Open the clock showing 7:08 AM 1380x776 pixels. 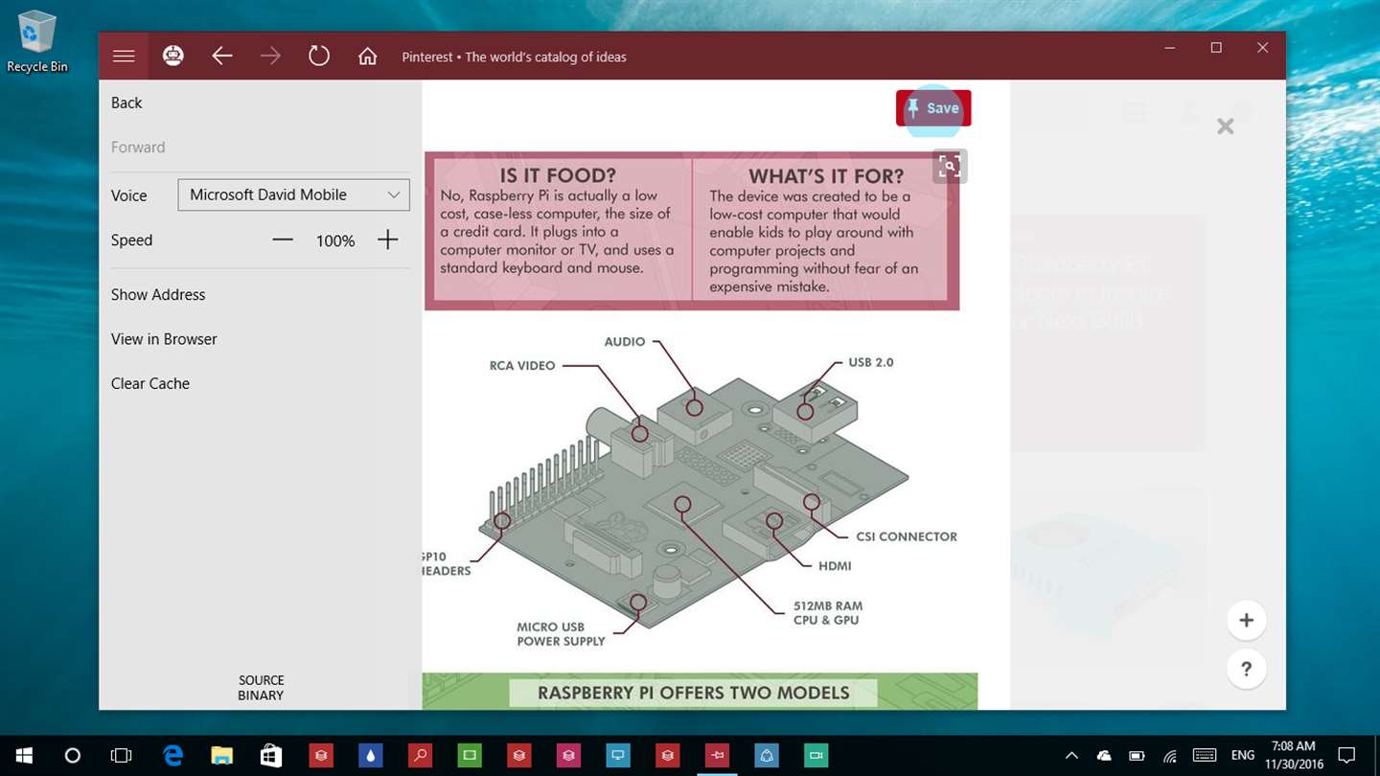[1293, 756]
